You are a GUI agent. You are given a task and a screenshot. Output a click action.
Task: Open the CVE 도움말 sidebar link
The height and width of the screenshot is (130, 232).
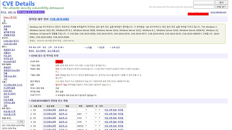8,100
